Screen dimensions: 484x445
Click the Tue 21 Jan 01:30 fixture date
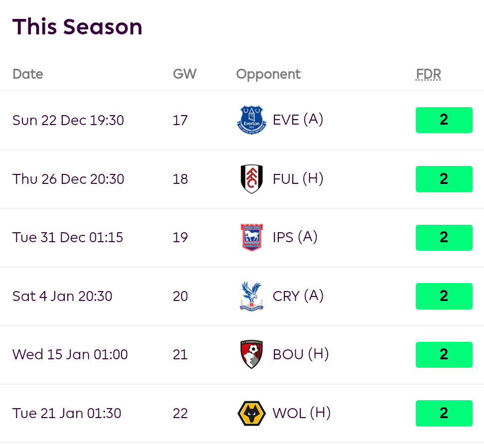pos(67,413)
